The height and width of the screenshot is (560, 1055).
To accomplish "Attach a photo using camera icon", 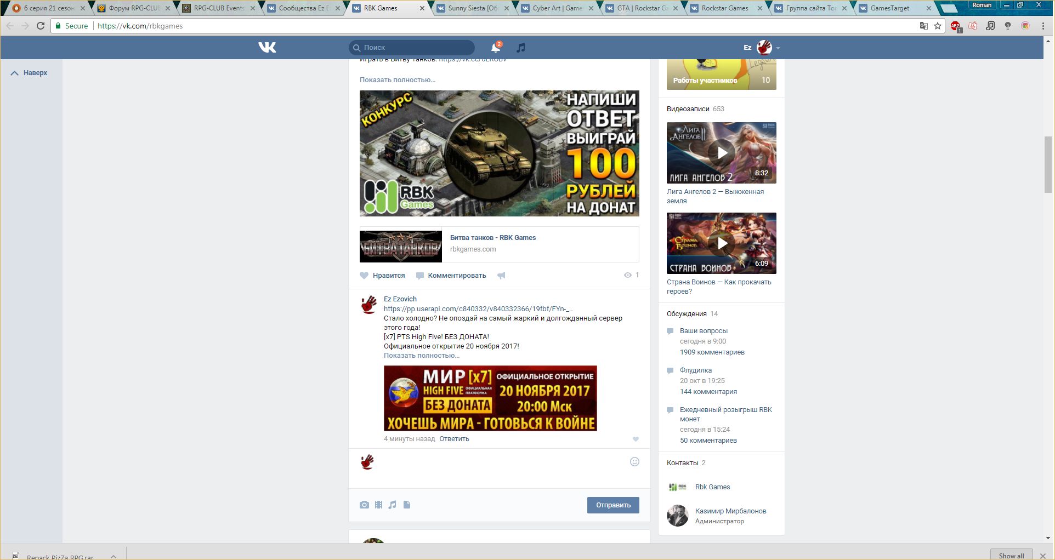I will (x=364, y=505).
